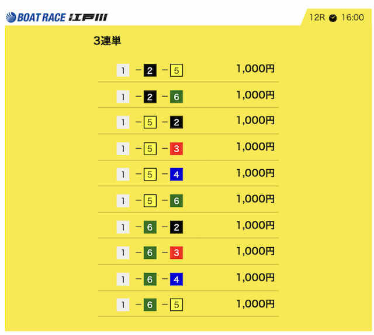This screenshot has height=335, width=374.
Task: Click the green 6 badge in the 1-5-6 row
Action: 176,201
